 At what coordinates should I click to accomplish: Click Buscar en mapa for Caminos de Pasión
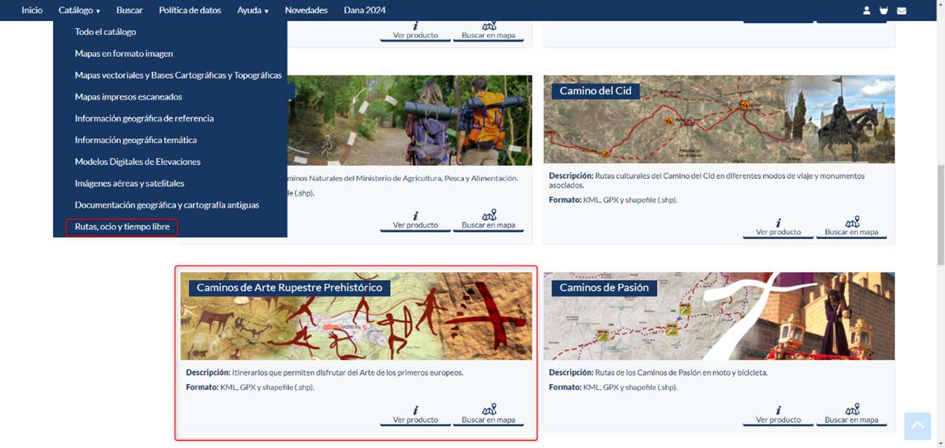coord(851,415)
